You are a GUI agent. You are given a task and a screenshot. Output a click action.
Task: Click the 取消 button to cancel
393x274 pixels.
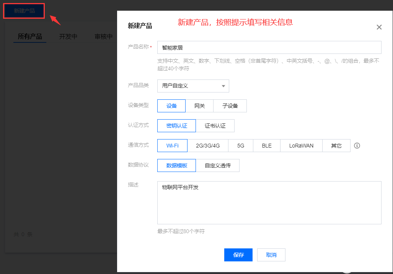[x=271, y=255]
